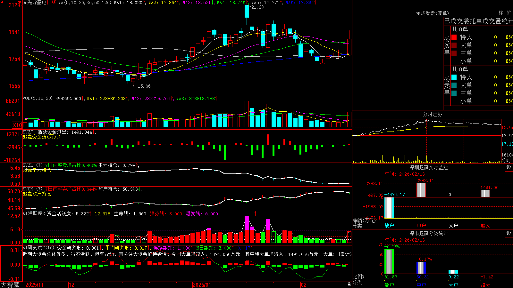Click the 强势线: 3.000 value
This screenshot has height=288, width=513.
click(x=166, y=213)
